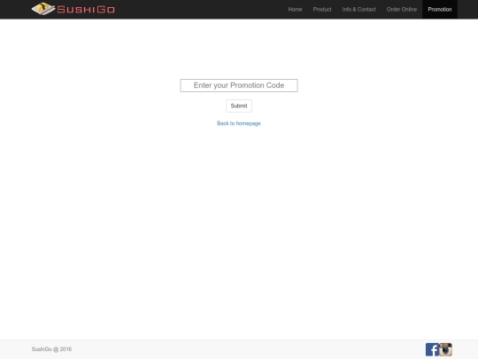Screen dimensions: 478x359
Task: Open the Product nav item
Action: point(322,10)
